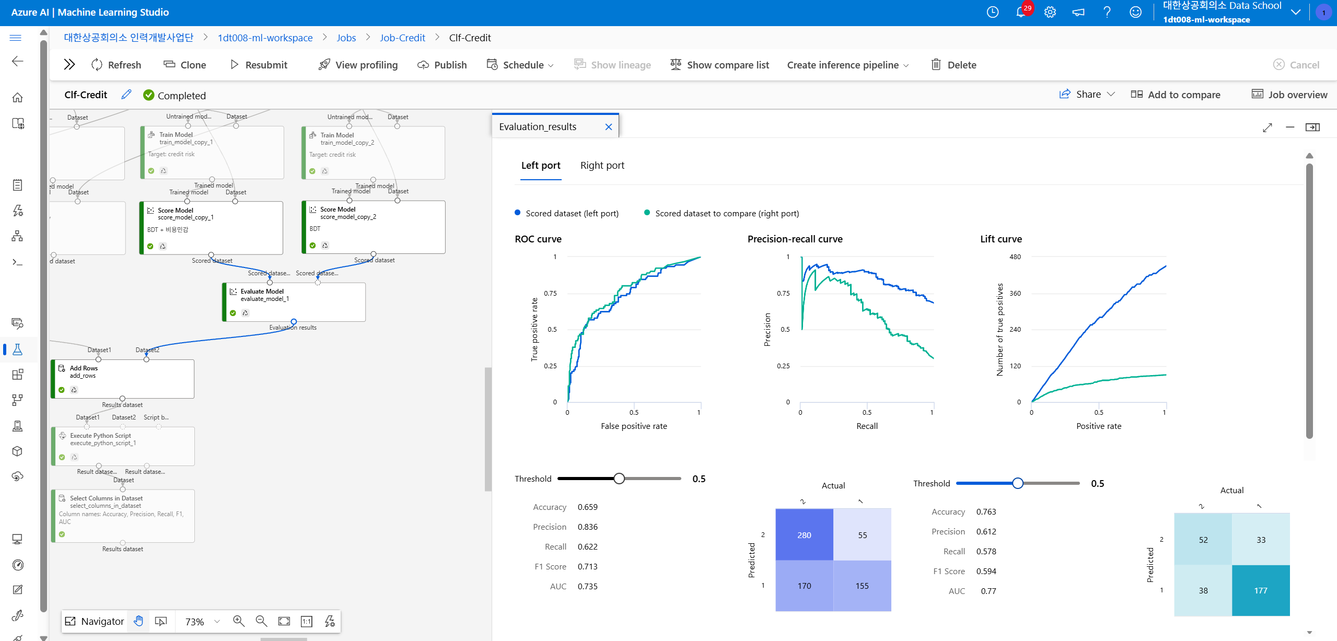Screen dimensions: 1337x641
Task: Toggle the Navigator panel
Action: [x=95, y=621]
